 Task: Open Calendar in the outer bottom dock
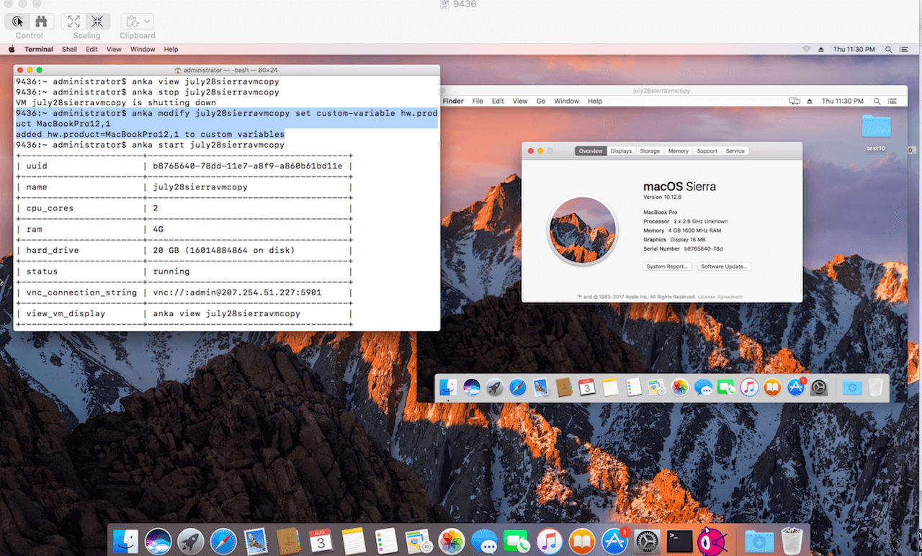pyautogui.click(x=321, y=540)
